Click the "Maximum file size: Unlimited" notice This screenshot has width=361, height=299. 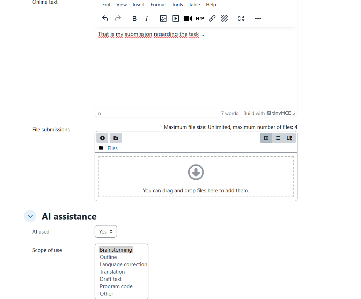point(230,127)
